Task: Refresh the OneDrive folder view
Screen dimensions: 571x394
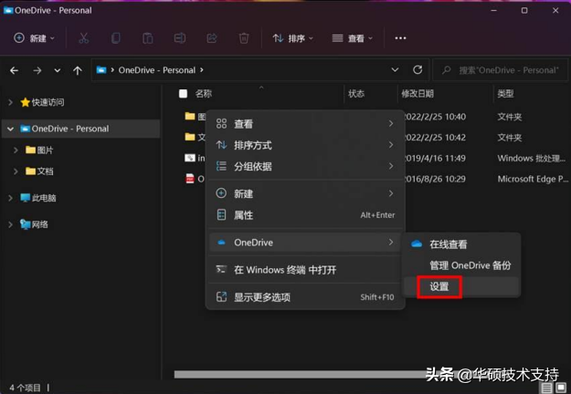Action: tap(418, 69)
